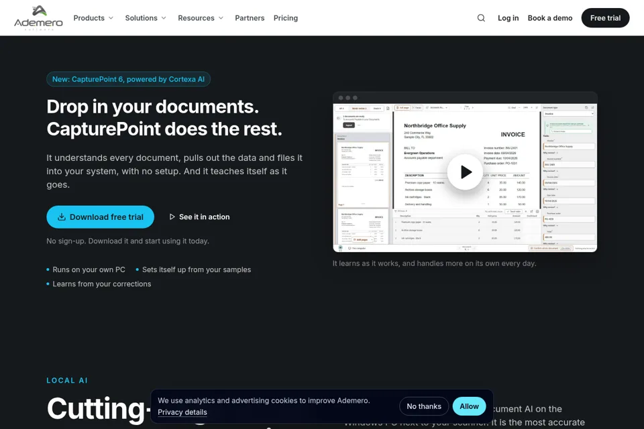Expand the Resources menu chevron

(221, 18)
